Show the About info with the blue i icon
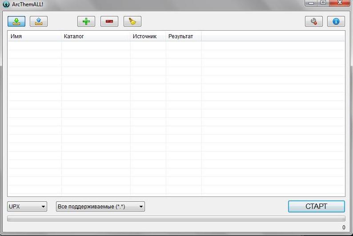The height and width of the screenshot is (236, 353). pos(336,21)
